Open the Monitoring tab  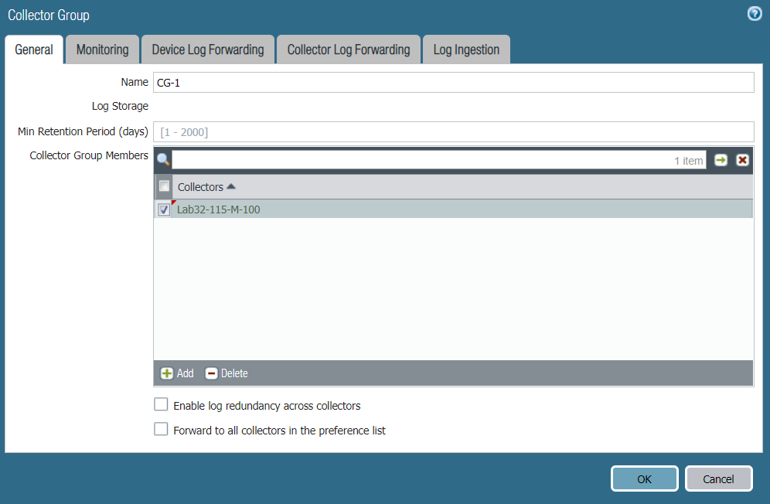[x=102, y=49]
